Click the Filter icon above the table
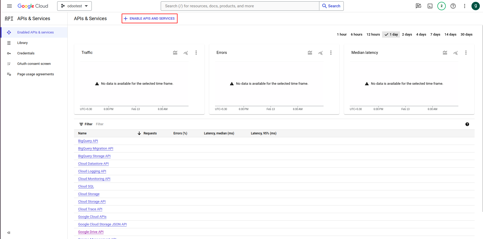 click(x=81, y=124)
